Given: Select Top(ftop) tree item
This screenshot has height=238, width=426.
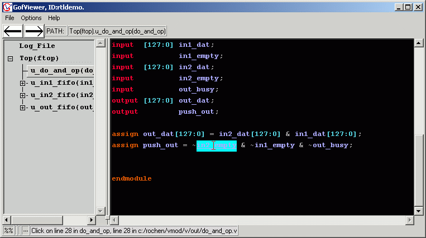Looking at the screenshot, I should pyautogui.click(x=39, y=59).
